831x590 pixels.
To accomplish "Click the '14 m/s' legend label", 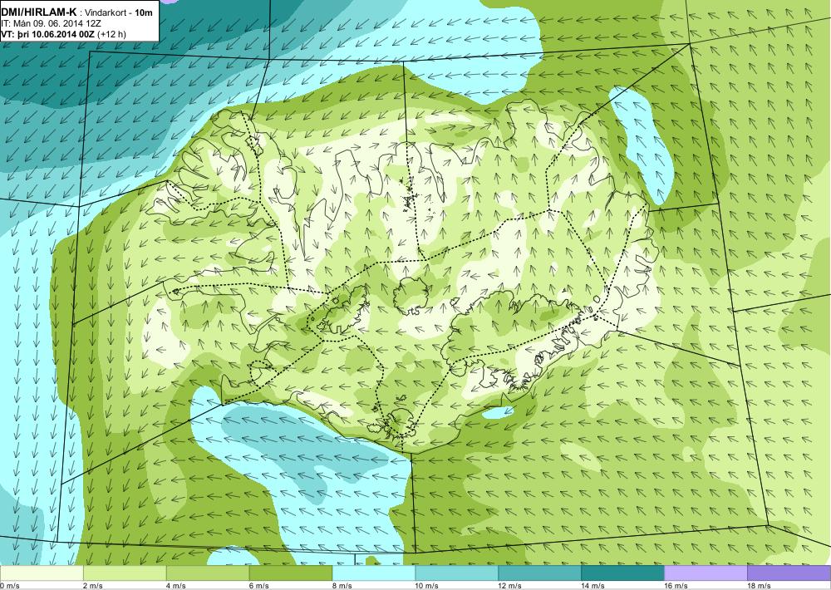I will click(593, 586).
